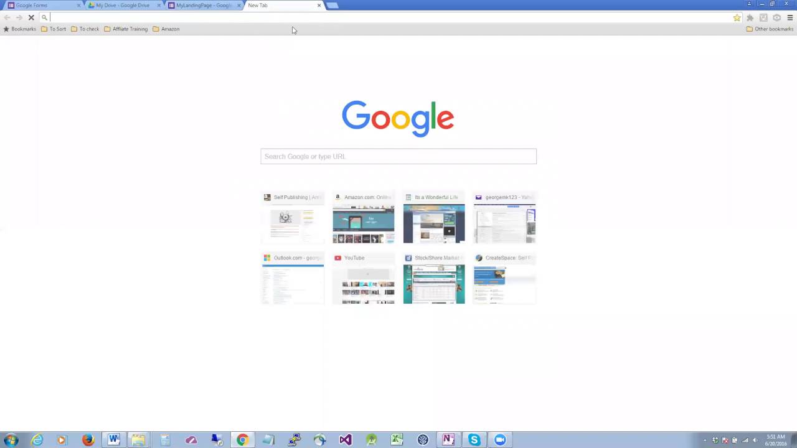Open CreateSpace thumbnail
Viewport: 797px width, 448px height.
[504, 278]
